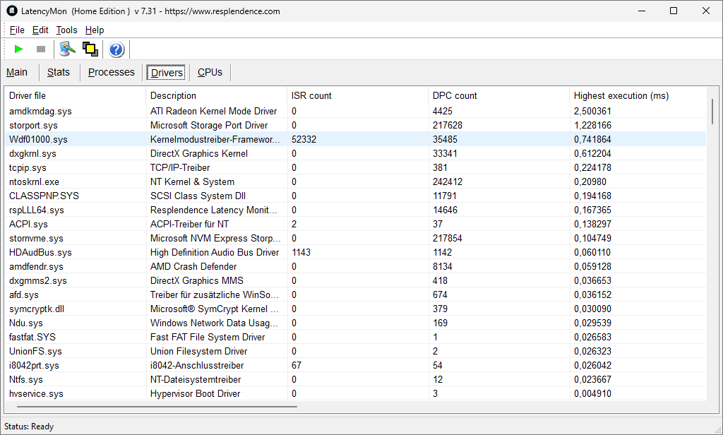Select the amdkmdag.sys driver row
Screen dimensions: 723x435
click(x=40, y=111)
